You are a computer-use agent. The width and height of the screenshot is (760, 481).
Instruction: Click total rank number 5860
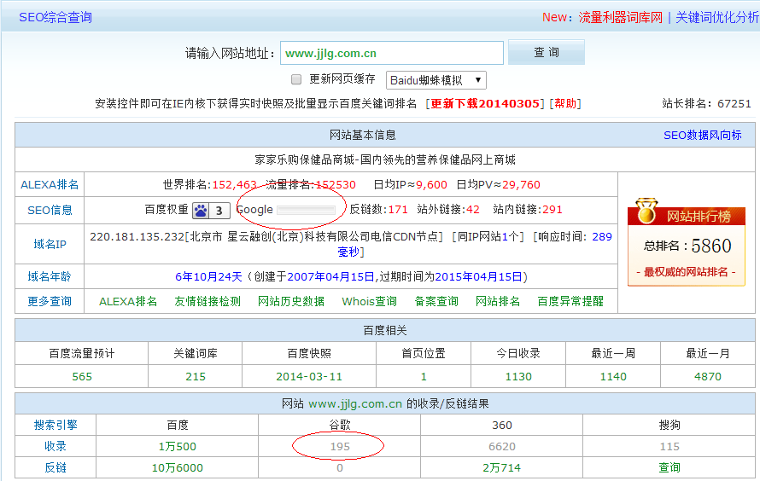tap(711, 246)
